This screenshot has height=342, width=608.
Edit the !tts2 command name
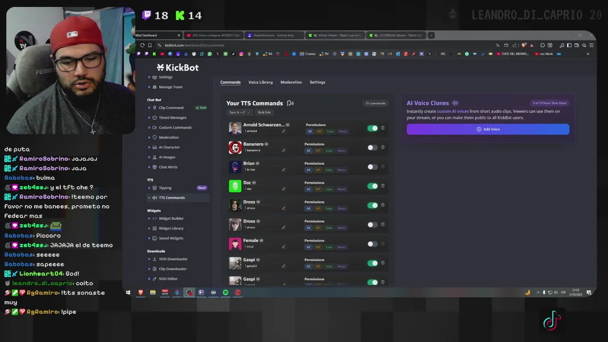284,247
